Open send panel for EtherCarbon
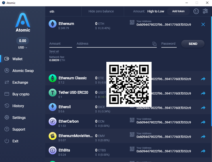 pyautogui.click(x=203, y=122)
